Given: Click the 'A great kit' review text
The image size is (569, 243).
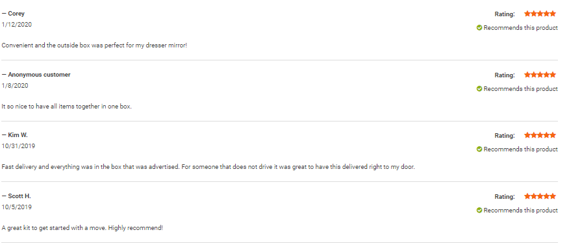Looking at the screenshot, I should point(82,228).
